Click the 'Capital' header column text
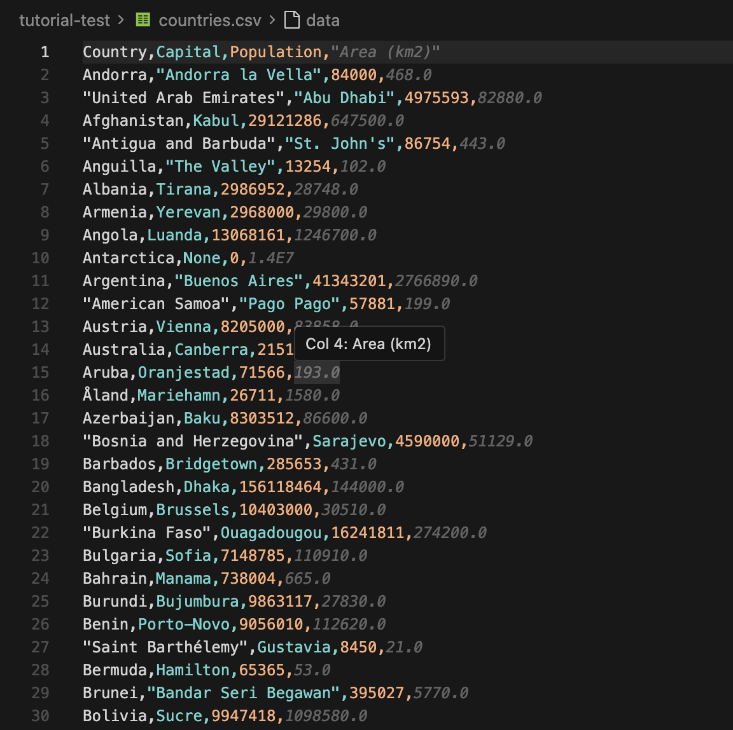The height and width of the screenshot is (730, 733). tap(188, 52)
